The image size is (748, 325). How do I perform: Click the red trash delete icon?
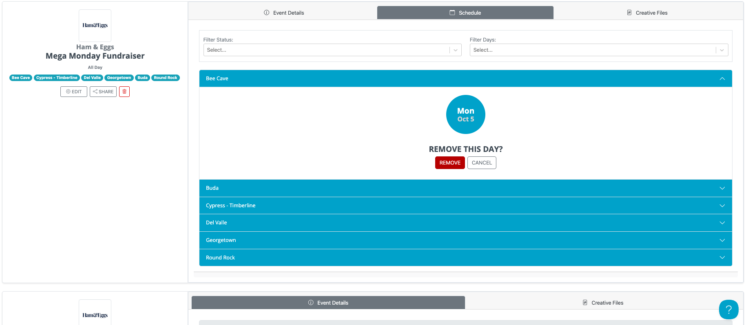point(124,92)
